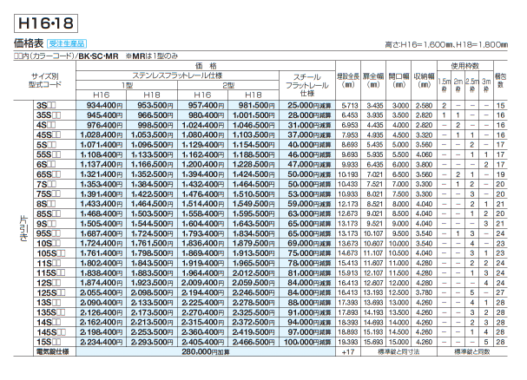
Task: Click price 2,293,500円
Action: point(152,342)
